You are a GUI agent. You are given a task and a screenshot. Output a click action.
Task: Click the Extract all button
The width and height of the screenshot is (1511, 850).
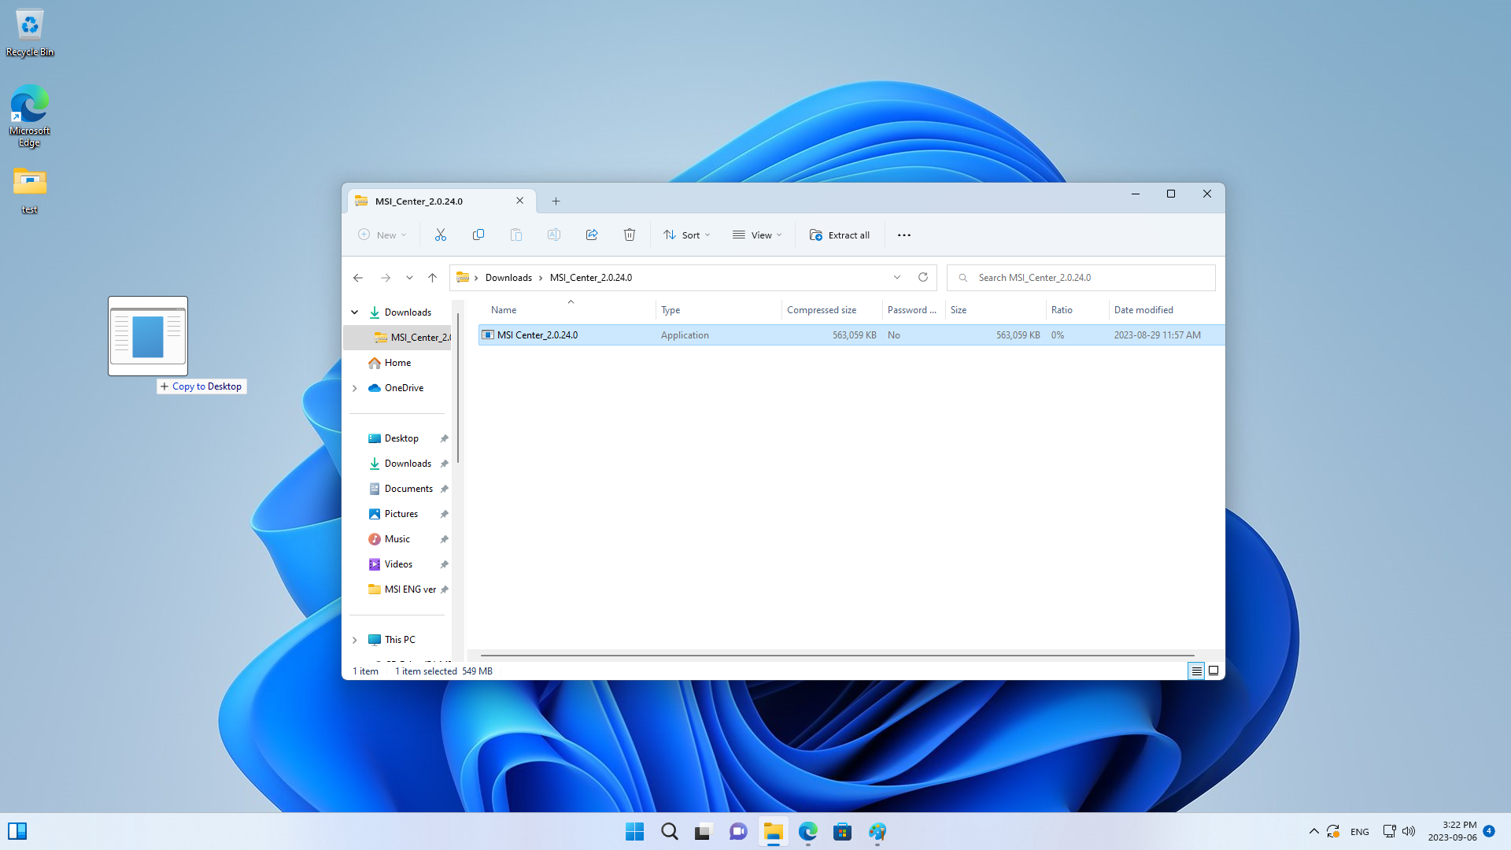840,235
